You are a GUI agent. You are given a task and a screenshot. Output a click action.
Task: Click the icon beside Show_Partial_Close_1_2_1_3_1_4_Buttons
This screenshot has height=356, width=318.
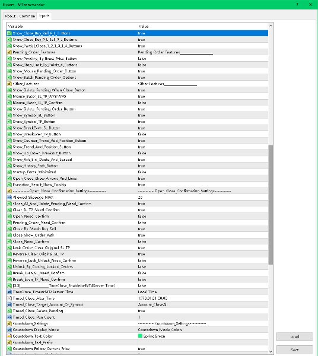pyautogui.click(x=9, y=46)
